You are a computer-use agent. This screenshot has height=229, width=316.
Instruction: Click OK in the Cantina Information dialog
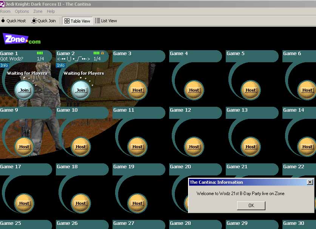point(251,206)
